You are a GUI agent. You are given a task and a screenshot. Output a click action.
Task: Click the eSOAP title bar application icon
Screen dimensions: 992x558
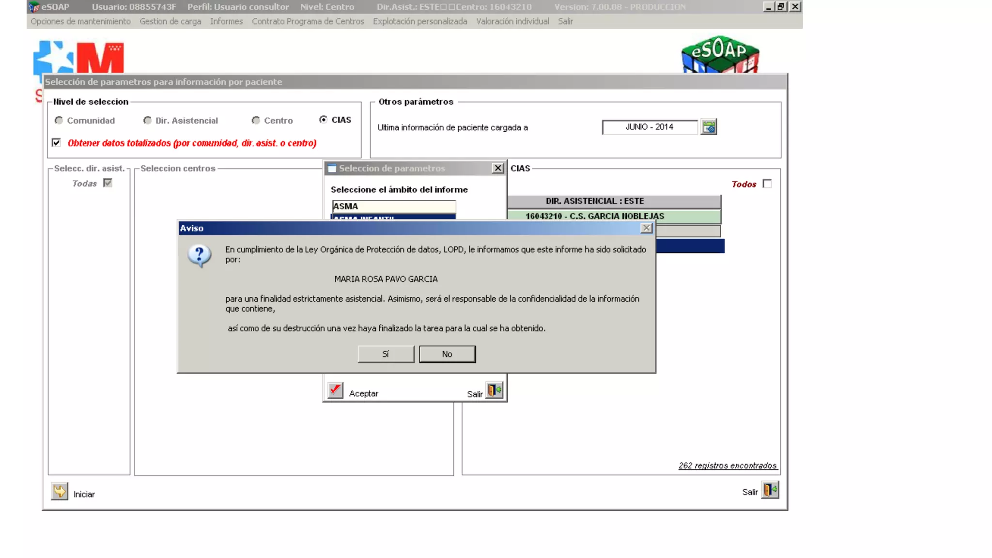point(34,7)
